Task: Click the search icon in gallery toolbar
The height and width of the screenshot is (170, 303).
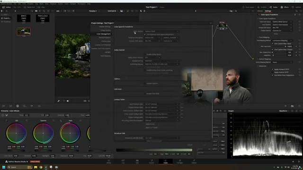Action: (x=44, y=11)
